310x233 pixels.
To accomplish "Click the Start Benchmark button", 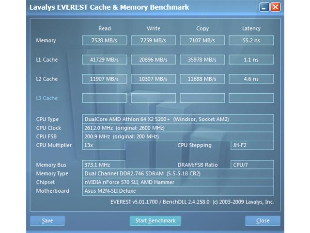I will point(155,221).
